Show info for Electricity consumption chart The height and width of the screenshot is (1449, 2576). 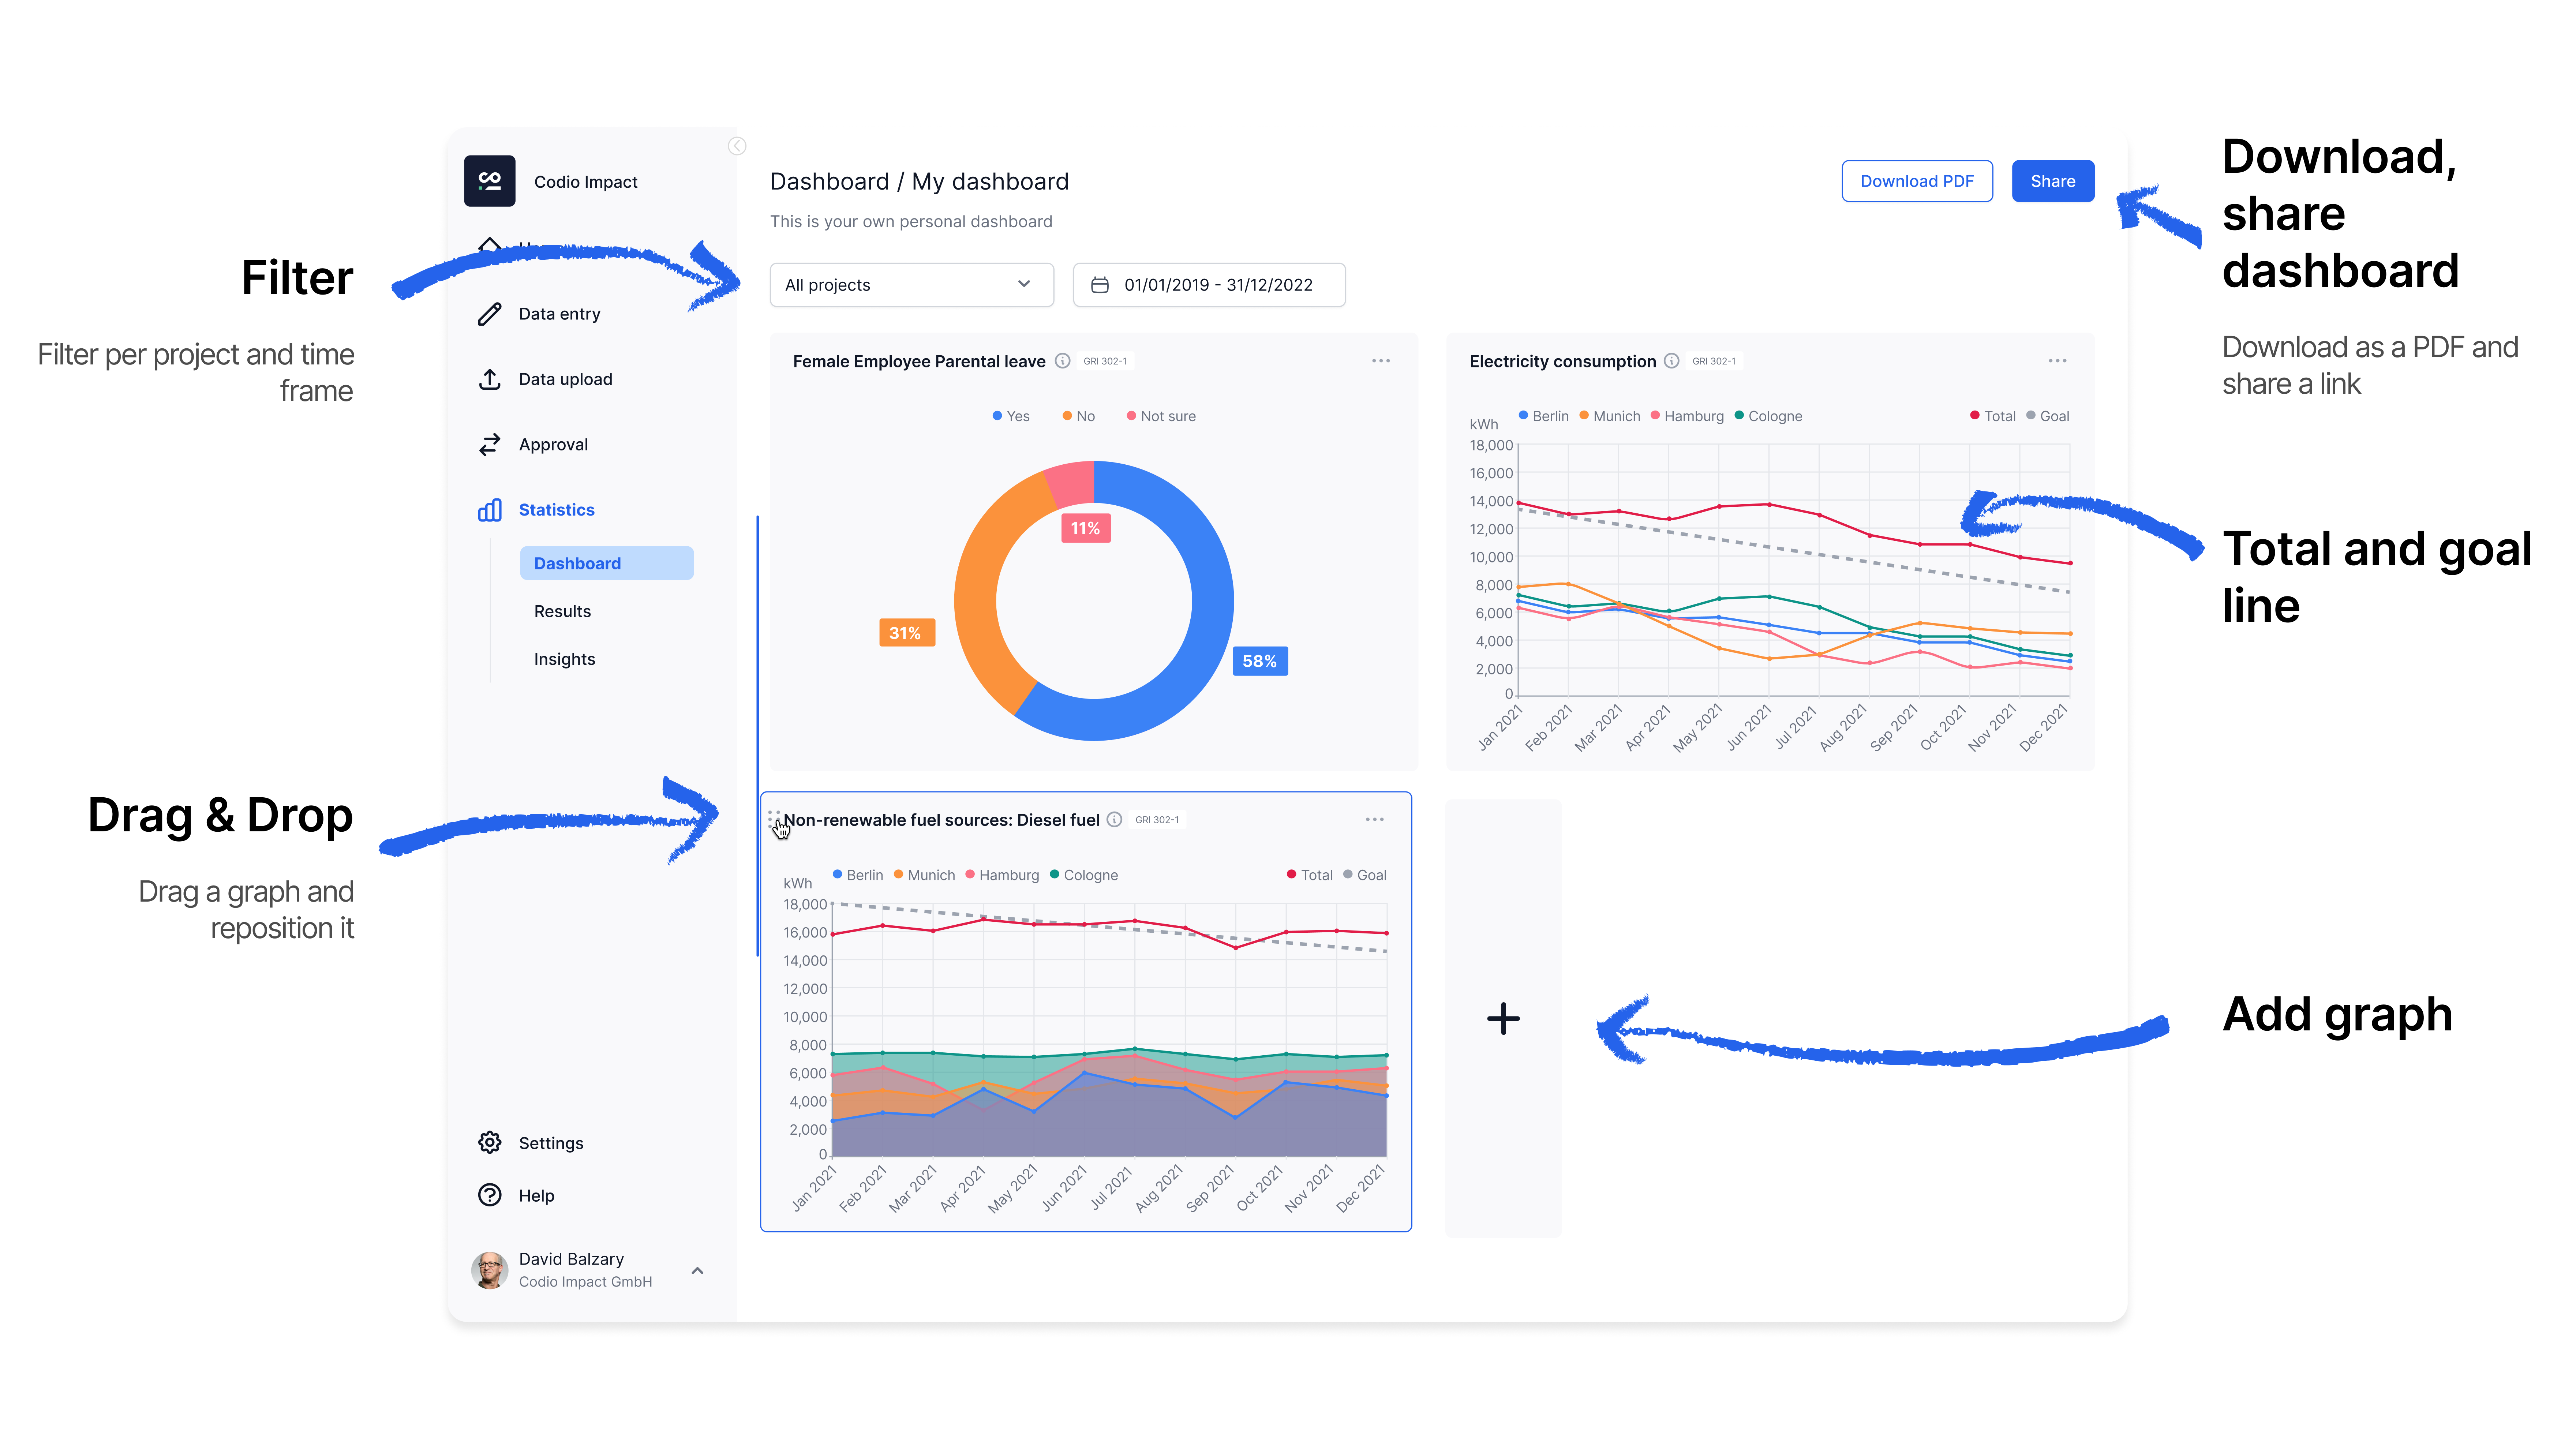click(x=1671, y=361)
